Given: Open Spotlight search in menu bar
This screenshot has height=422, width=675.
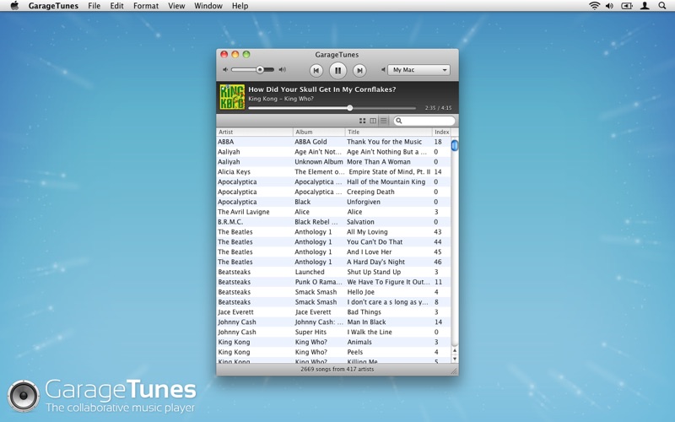Looking at the screenshot, I should coord(663,6).
